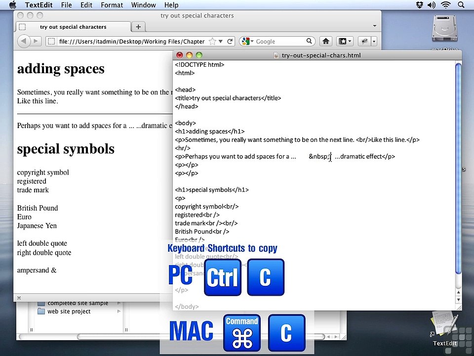Viewport: 474px width, 356px height.
Task: Open a new browser tab with plus button
Action: click(138, 27)
